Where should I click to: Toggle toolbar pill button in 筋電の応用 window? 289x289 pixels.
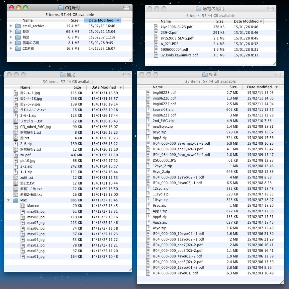click(270, 9)
